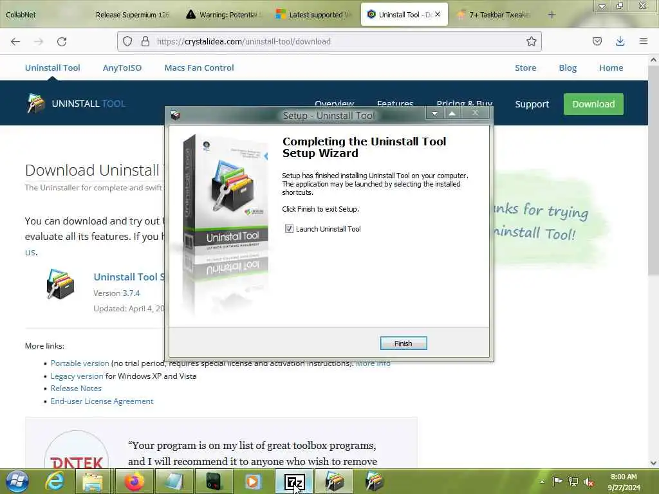Viewport: 659px width, 494px height.
Task: Click the green Download button
Action: tap(593, 104)
